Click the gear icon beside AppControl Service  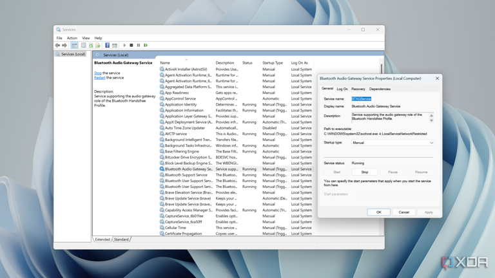162,98
